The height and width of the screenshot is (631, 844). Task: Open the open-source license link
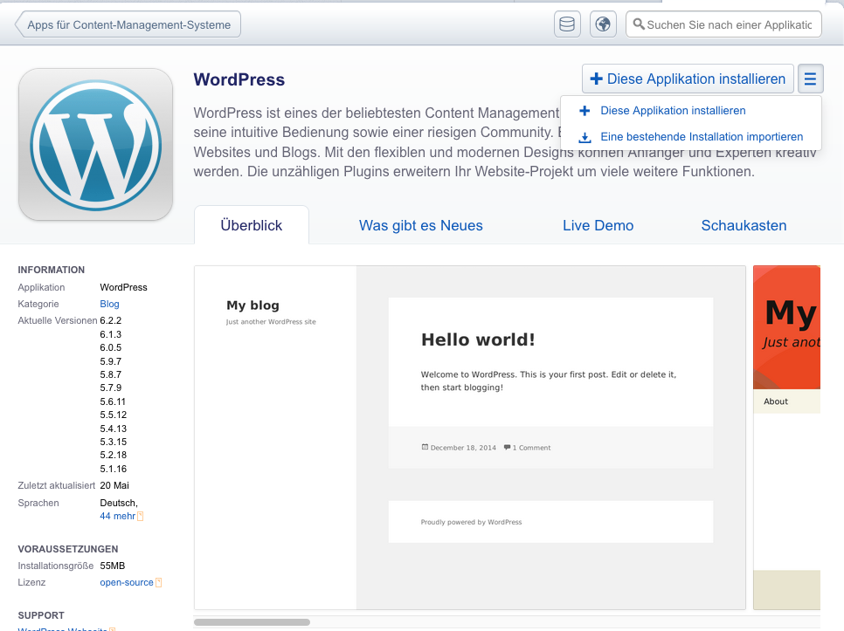(127, 583)
